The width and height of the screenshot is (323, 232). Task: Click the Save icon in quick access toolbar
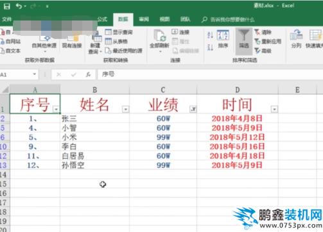[x=7, y=6]
